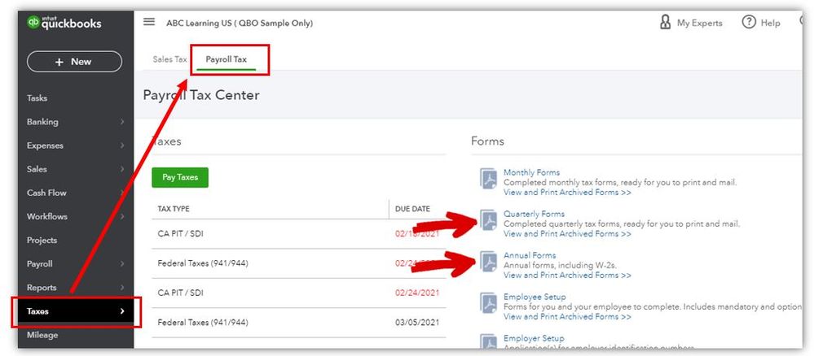The height and width of the screenshot is (356, 814).
Task: Open the Monthly Forms link
Action: [531, 172]
